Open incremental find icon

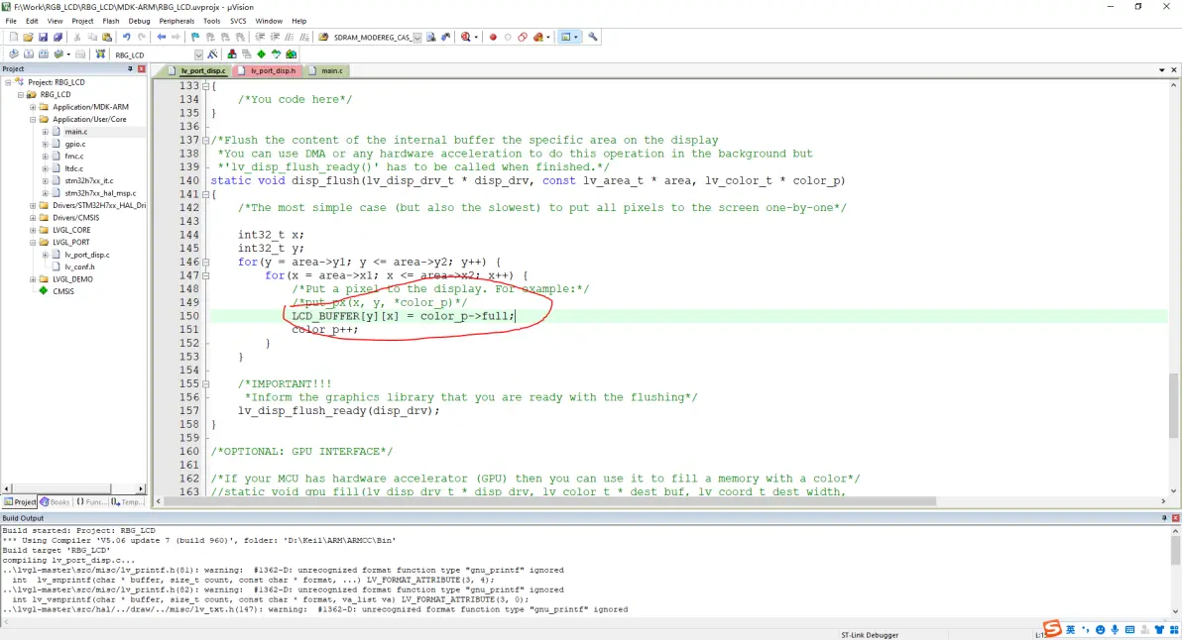point(445,37)
